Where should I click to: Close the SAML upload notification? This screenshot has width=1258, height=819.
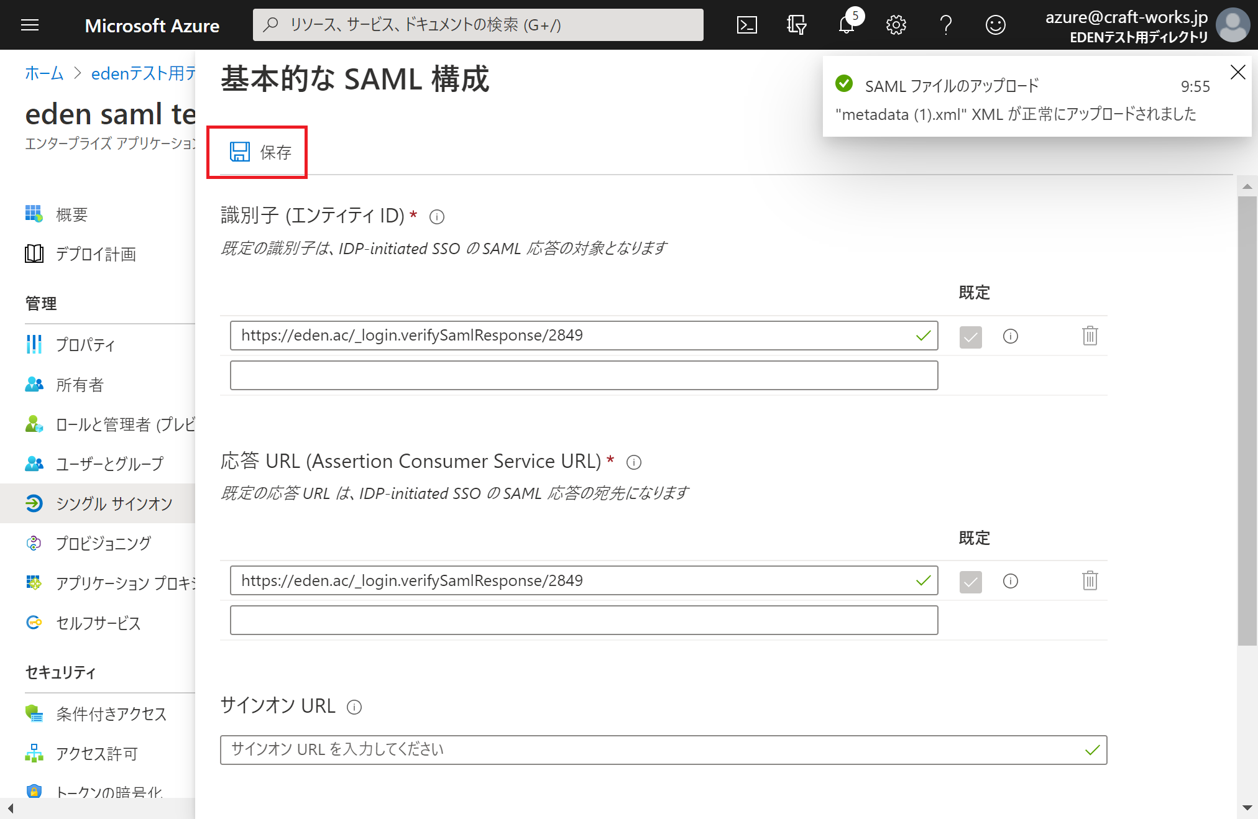coord(1237,72)
